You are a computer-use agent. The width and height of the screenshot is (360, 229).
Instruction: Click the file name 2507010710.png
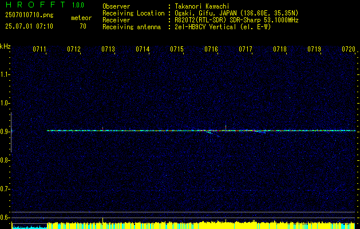(29, 15)
